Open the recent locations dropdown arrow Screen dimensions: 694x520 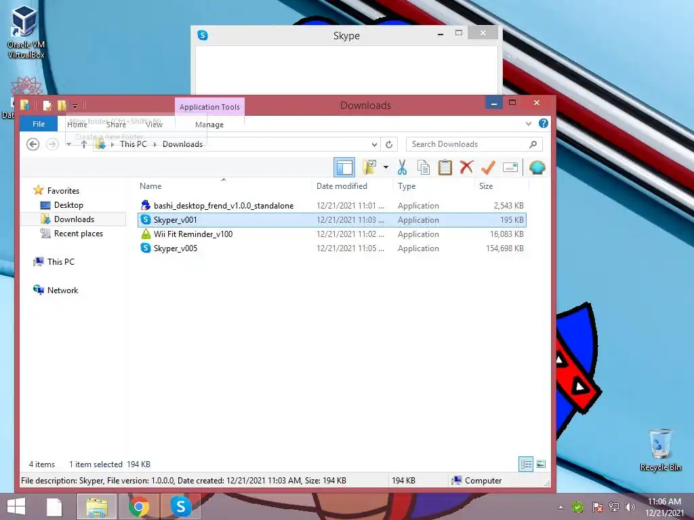click(x=68, y=144)
